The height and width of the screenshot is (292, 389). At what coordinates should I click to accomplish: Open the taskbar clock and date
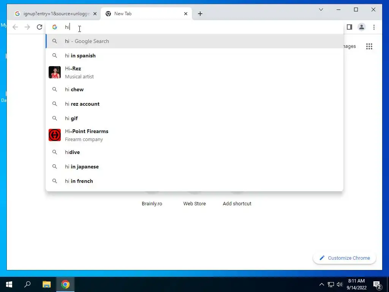pos(356,284)
